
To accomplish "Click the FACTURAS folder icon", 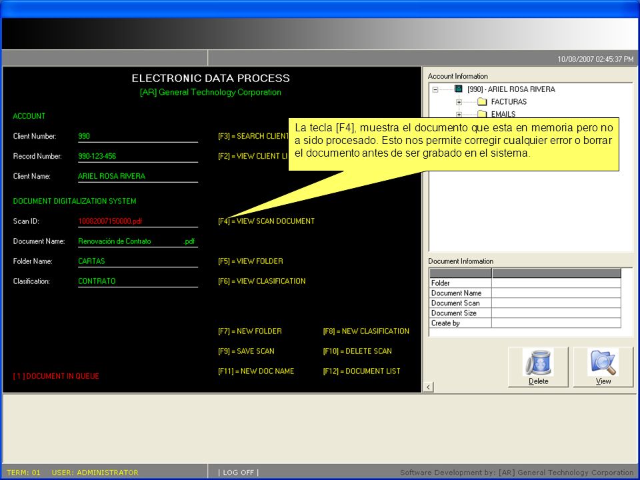I will point(483,101).
